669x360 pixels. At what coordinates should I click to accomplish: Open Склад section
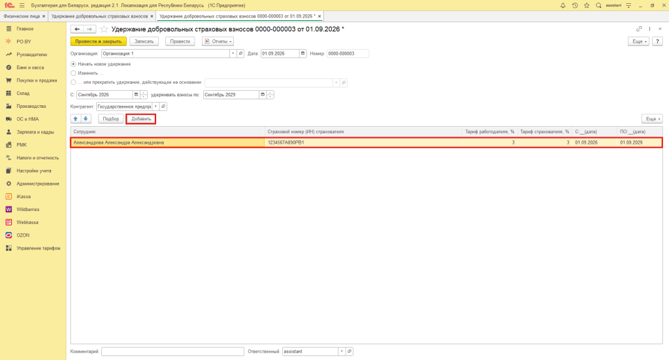coord(23,93)
